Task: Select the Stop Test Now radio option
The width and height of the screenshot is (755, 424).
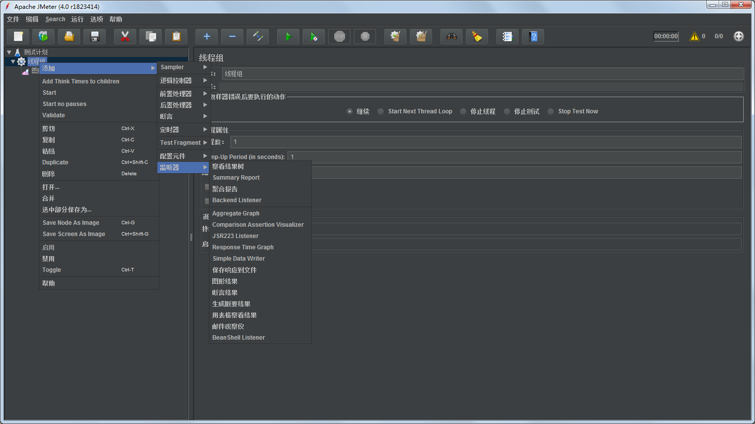Action: pyautogui.click(x=551, y=111)
